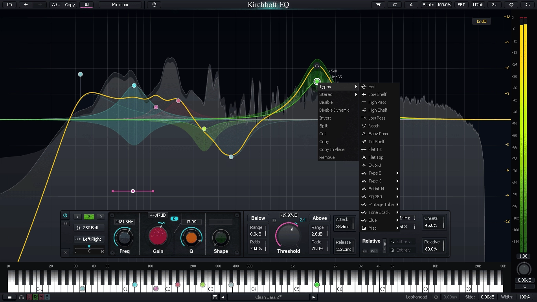Choose Low Shelf filter type

379,94
